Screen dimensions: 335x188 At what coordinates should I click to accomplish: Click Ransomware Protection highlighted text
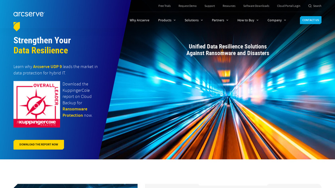point(75,112)
